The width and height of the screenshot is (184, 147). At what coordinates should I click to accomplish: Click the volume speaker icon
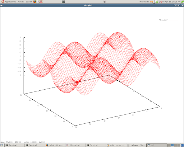160,2
